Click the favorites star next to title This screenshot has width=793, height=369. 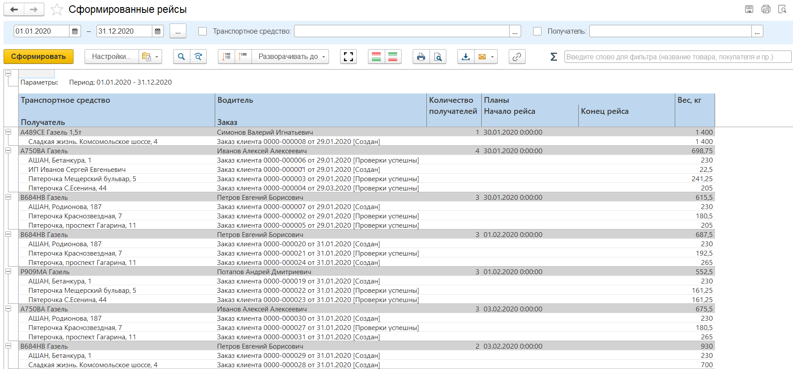[57, 10]
